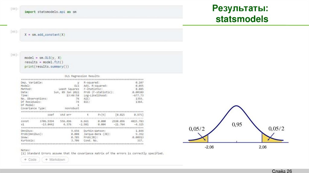Click the date 'Sun, 09 Jan 2022'
Screen dimensions: 309x173
[x=66, y=92]
